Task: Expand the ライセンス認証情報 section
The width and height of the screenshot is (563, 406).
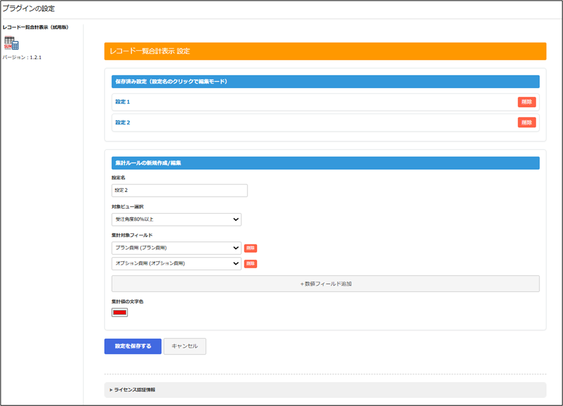Action: (134, 389)
